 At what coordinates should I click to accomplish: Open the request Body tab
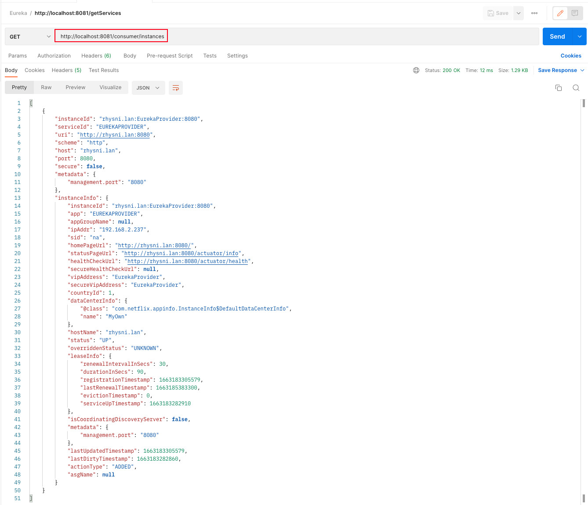130,56
